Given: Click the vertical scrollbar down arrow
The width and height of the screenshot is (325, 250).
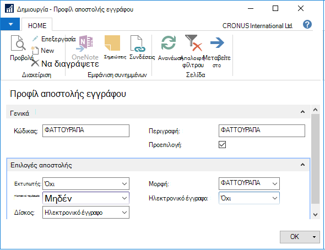Looking at the screenshot, I should pos(316,214).
